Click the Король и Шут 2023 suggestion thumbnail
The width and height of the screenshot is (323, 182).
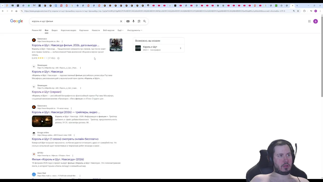[x=138, y=48]
